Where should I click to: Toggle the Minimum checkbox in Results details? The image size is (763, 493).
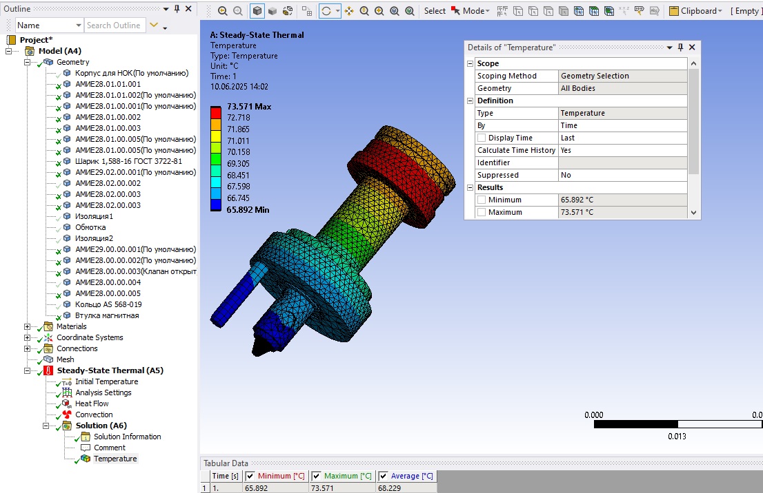[x=482, y=200]
